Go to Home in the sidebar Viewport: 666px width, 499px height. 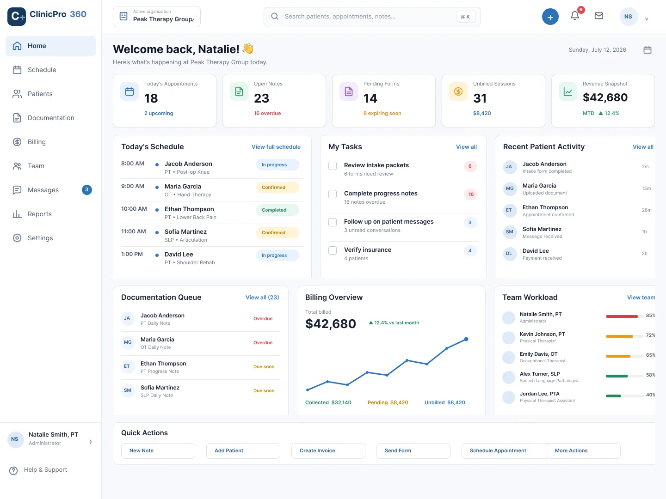[x=51, y=46]
